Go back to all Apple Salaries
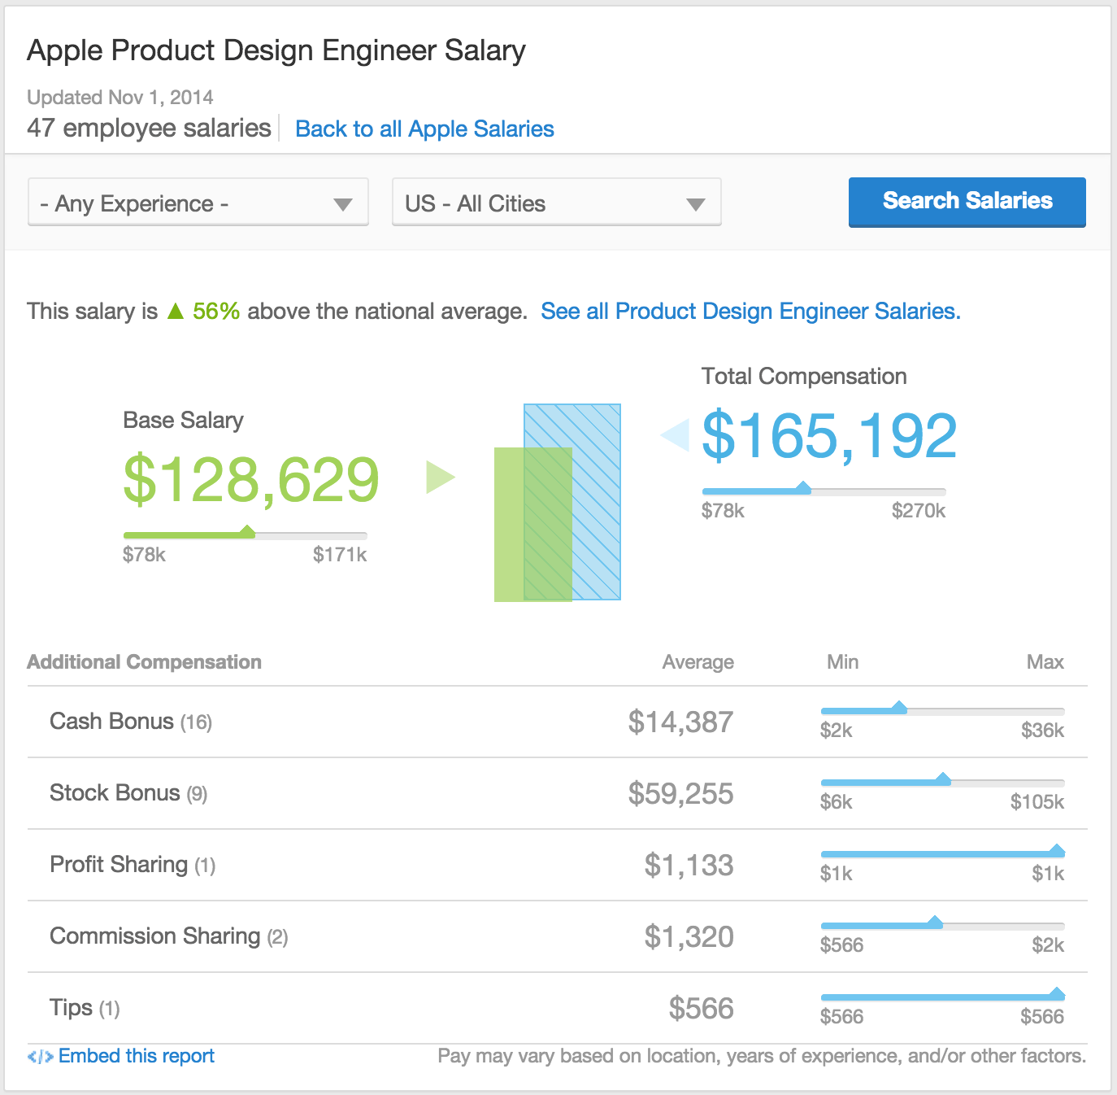Screen dimensions: 1117x1095 (424, 129)
